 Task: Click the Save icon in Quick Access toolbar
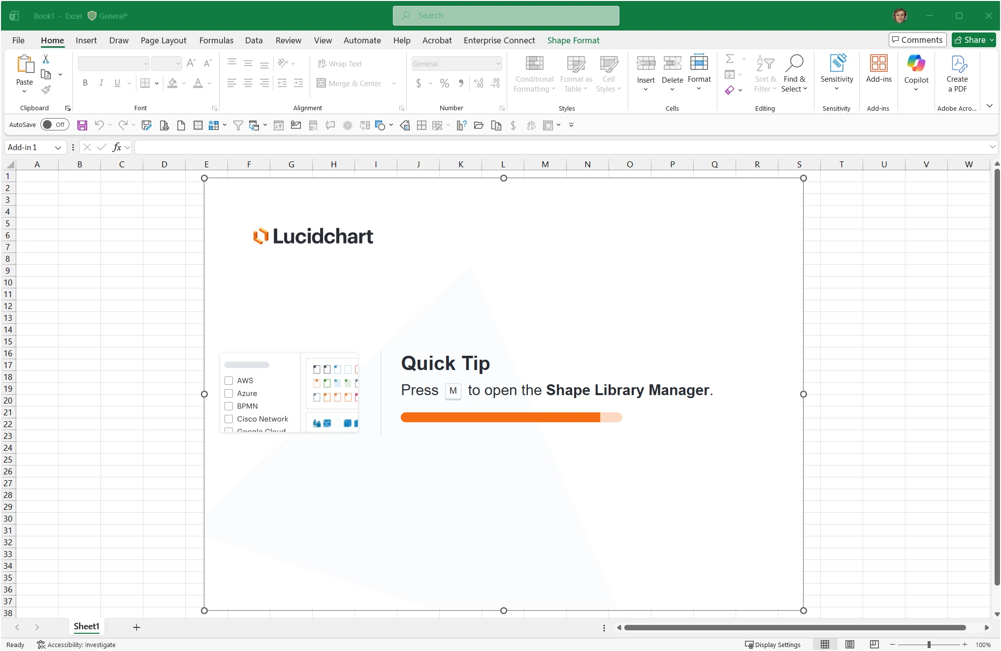coord(82,125)
